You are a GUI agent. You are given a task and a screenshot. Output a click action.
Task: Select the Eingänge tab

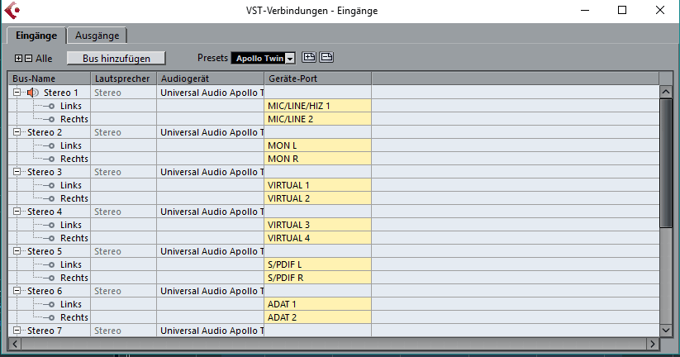(36, 36)
